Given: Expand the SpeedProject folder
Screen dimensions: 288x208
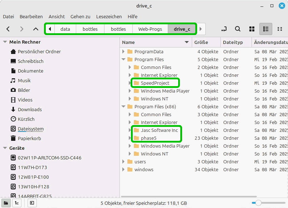Looking at the screenshot, I should [130, 83].
